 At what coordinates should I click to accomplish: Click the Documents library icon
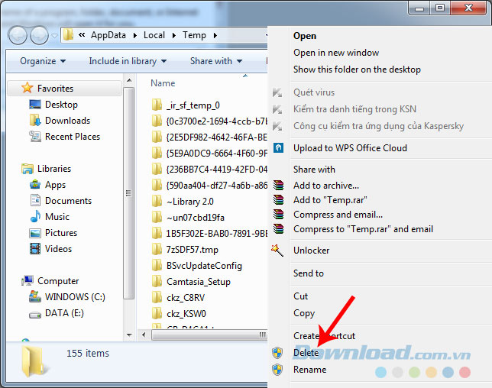tap(35, 200)
